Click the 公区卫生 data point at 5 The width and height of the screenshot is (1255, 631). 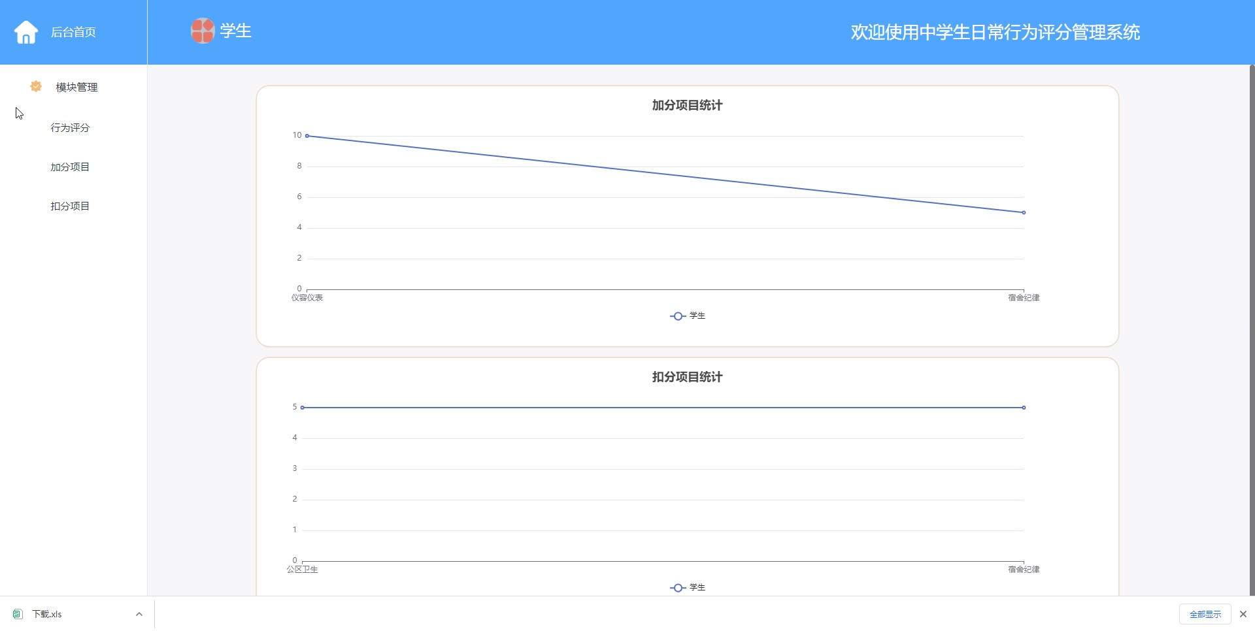(302, 408)
